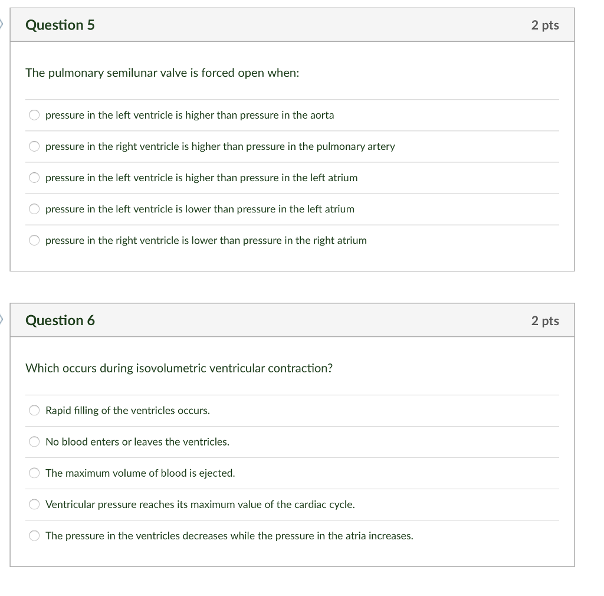Choose radio 'No blood enters or leaves the ventricles'

(35, 442)
